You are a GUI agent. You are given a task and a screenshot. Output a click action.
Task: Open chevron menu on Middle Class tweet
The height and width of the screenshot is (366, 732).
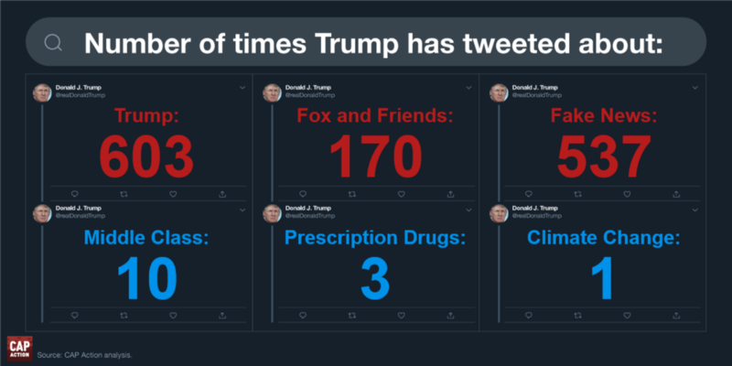pos(242,210)
